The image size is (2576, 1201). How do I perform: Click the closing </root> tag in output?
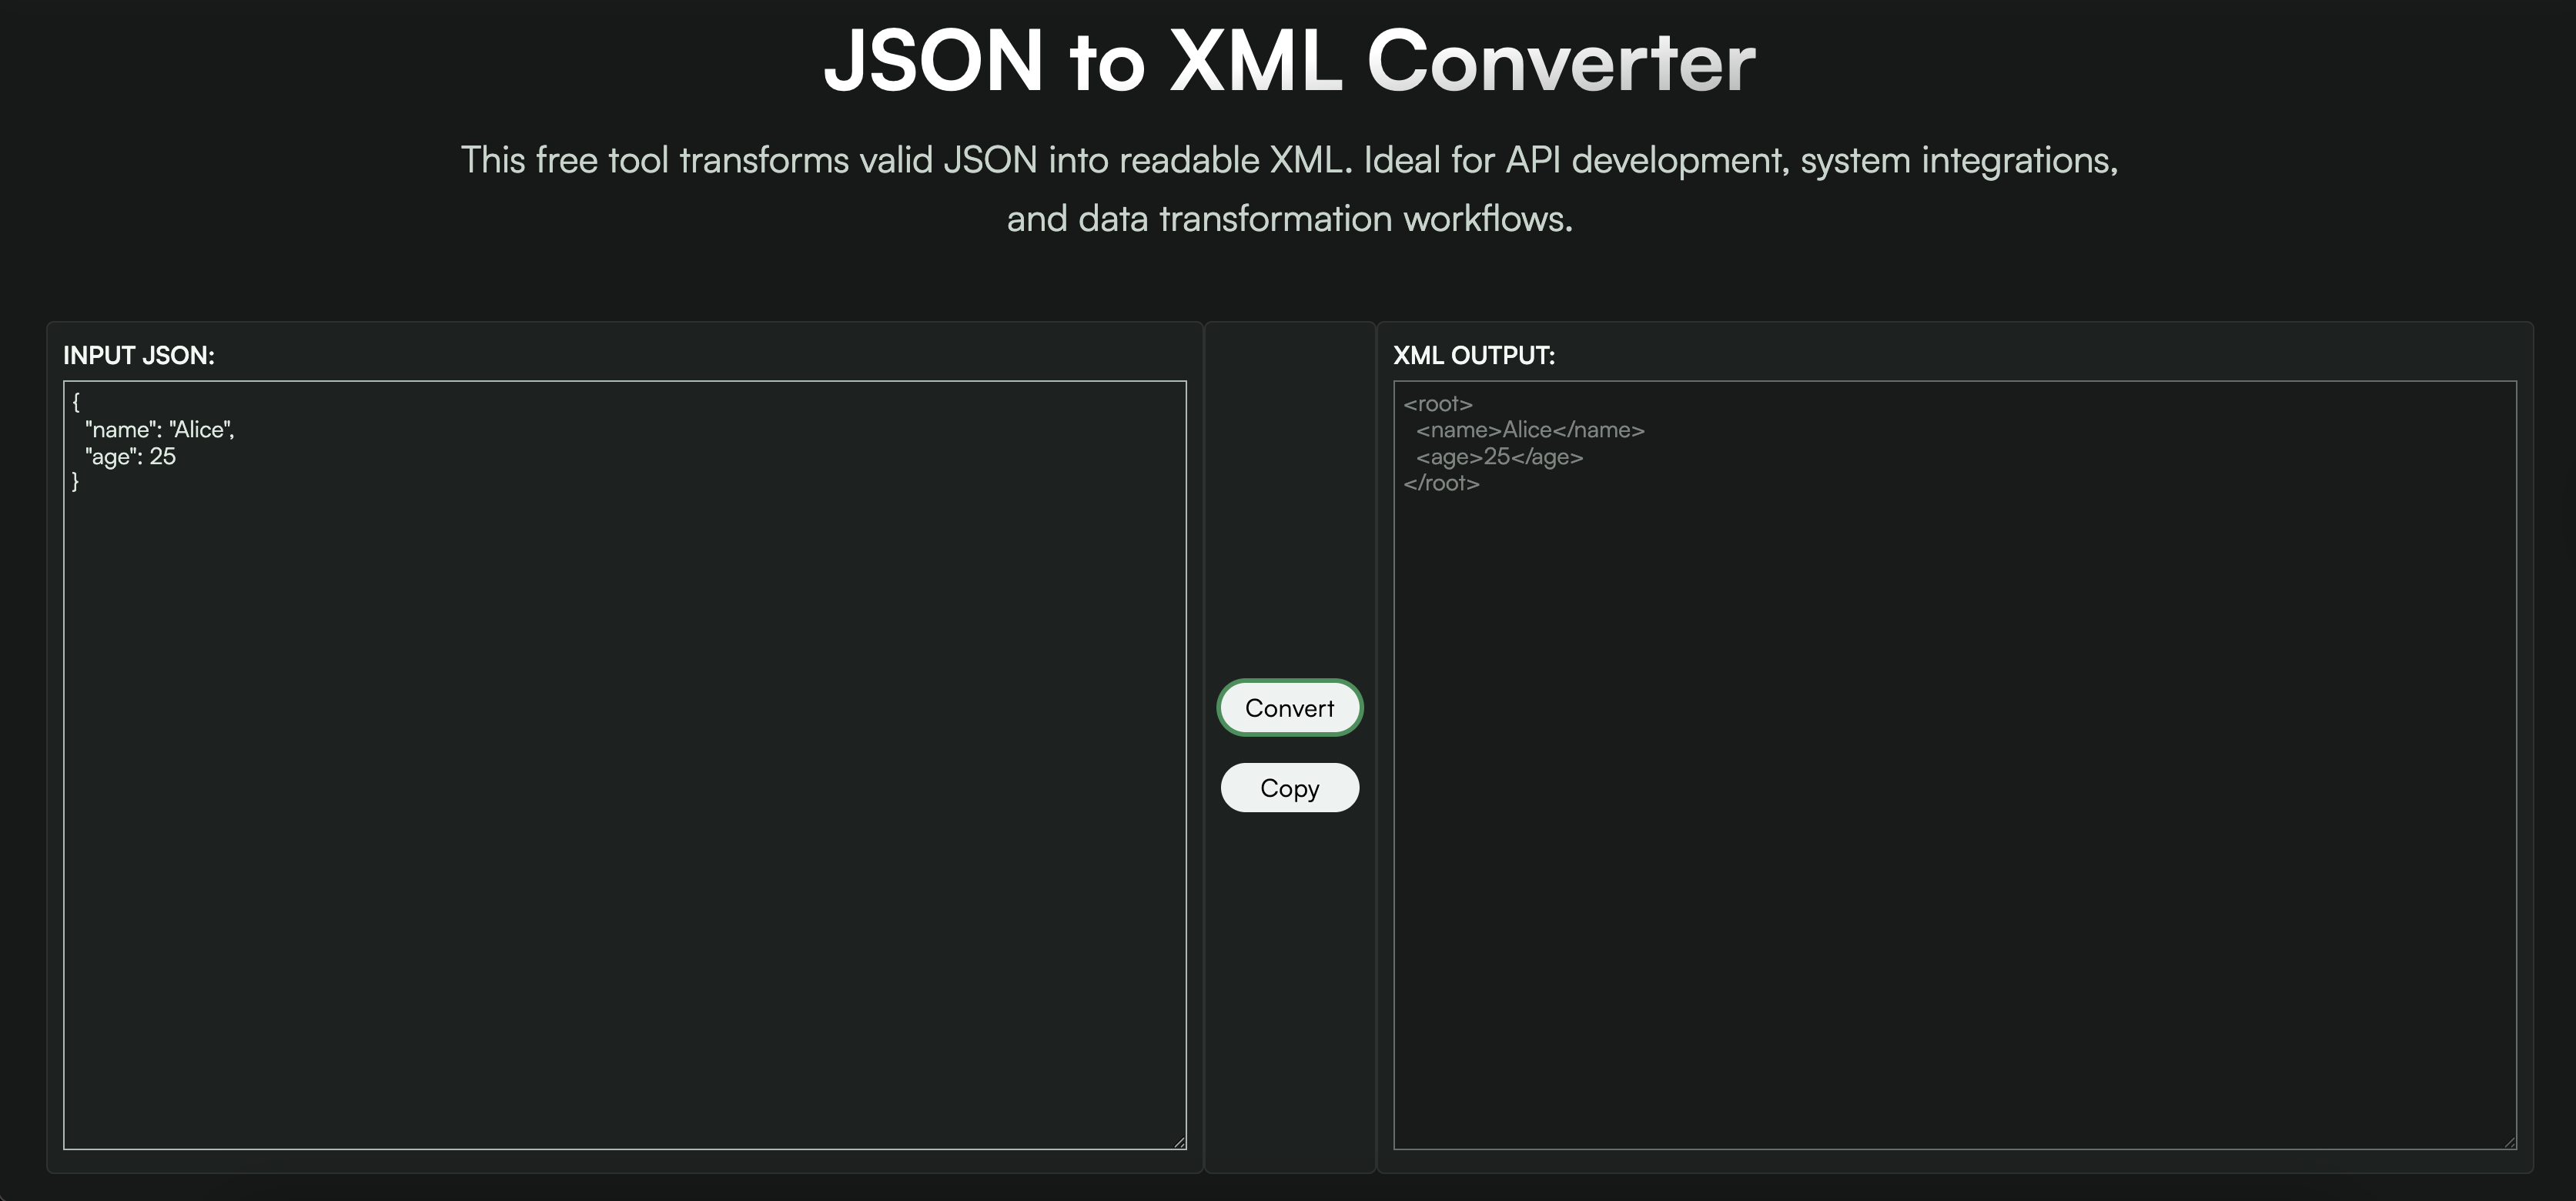click(x=1441, y=483)
